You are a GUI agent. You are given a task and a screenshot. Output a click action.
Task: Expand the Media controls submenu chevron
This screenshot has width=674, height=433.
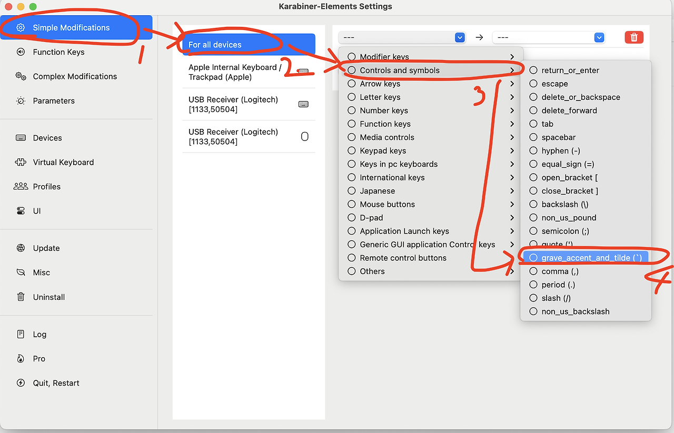[x=512, y=137]
